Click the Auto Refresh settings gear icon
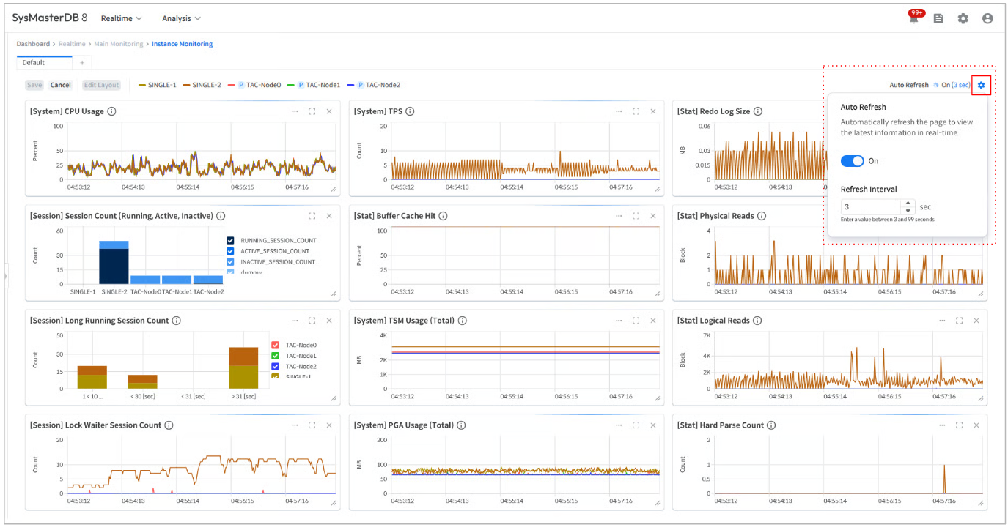The image size is (1008, 530). 981,86
